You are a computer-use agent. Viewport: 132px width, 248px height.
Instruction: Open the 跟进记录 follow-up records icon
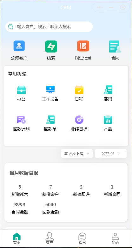tap(83, 46)
